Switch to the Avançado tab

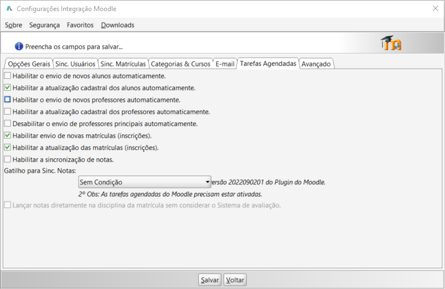(x=316, y=64)
